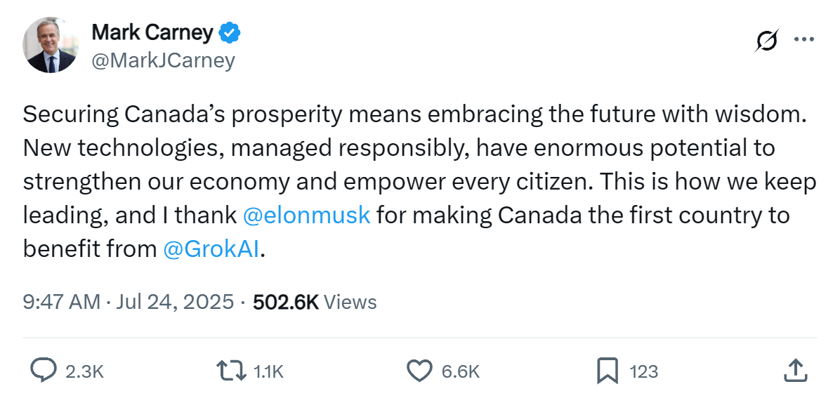Image resolution: width=840 pixels, height=403 pixels.
Task: Open Mark Carney's profile photo
Action: click(x=51, y=45)
